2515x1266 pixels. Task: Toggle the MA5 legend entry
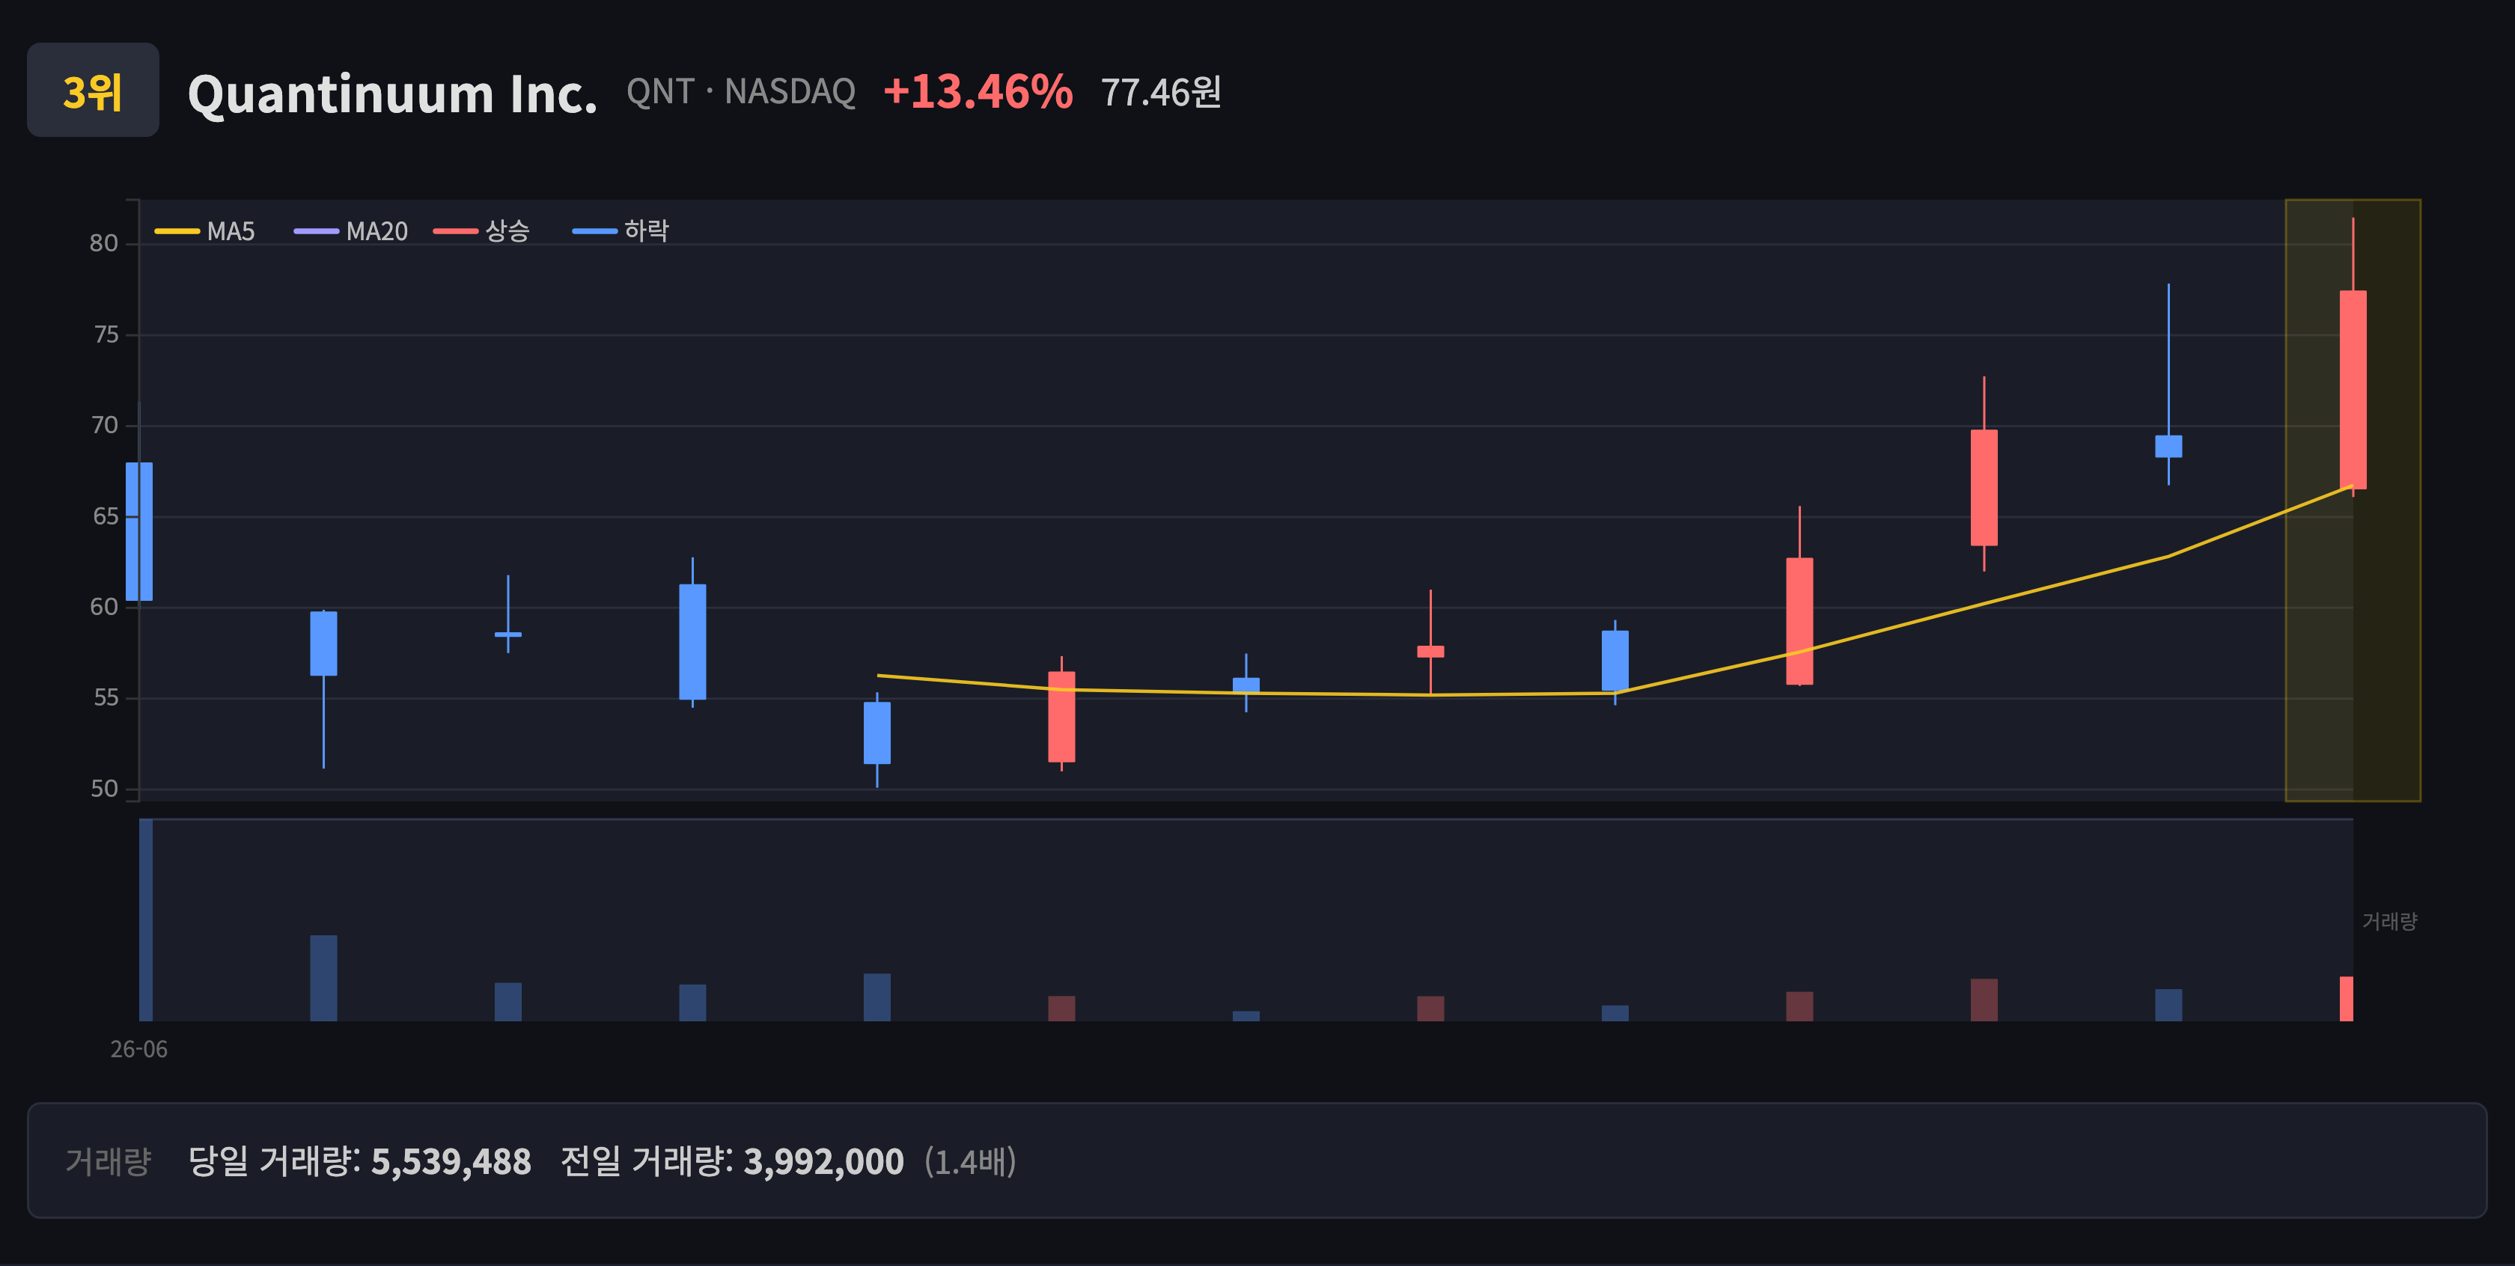pos(205,231)
